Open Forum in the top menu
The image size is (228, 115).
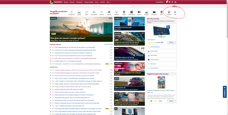click(x=97, y=2)
